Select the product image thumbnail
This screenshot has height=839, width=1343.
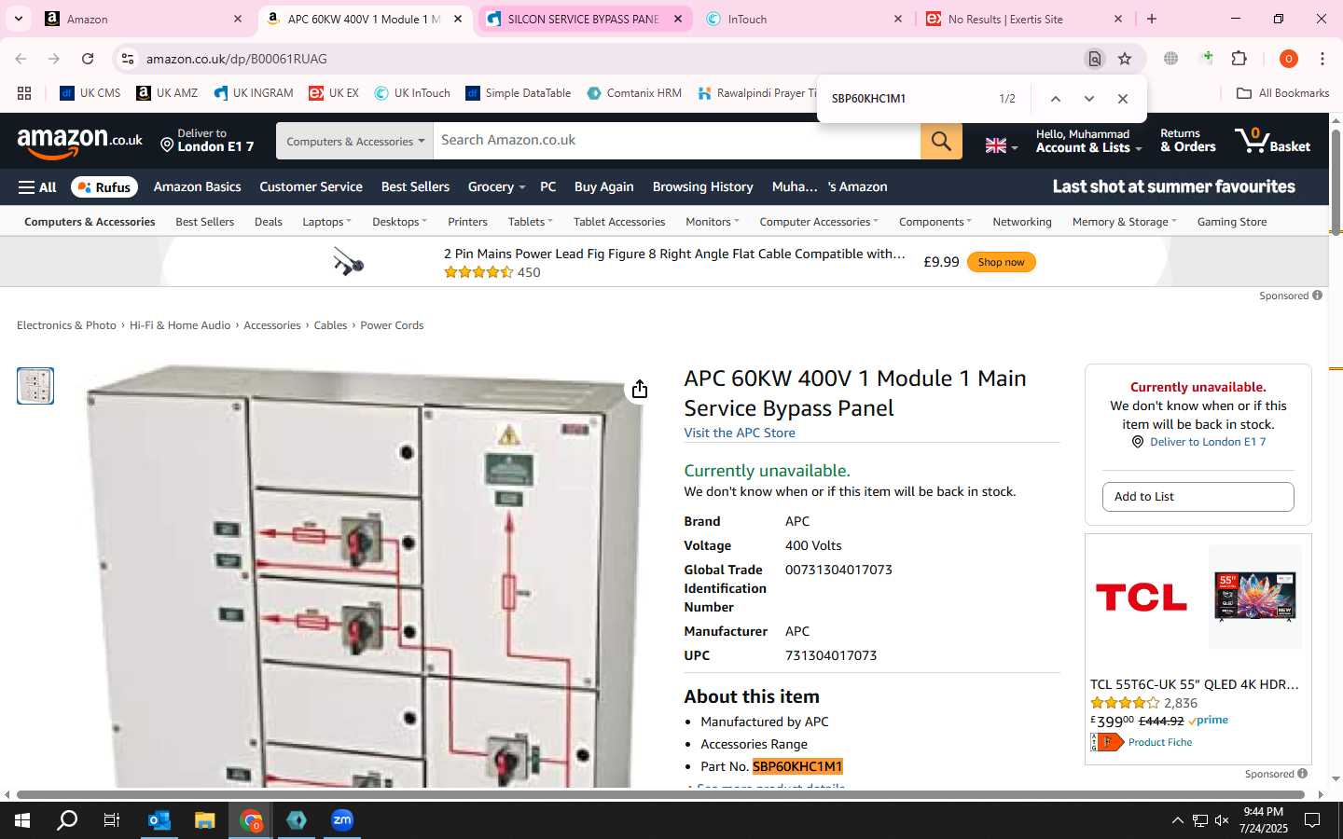[35, 386]
